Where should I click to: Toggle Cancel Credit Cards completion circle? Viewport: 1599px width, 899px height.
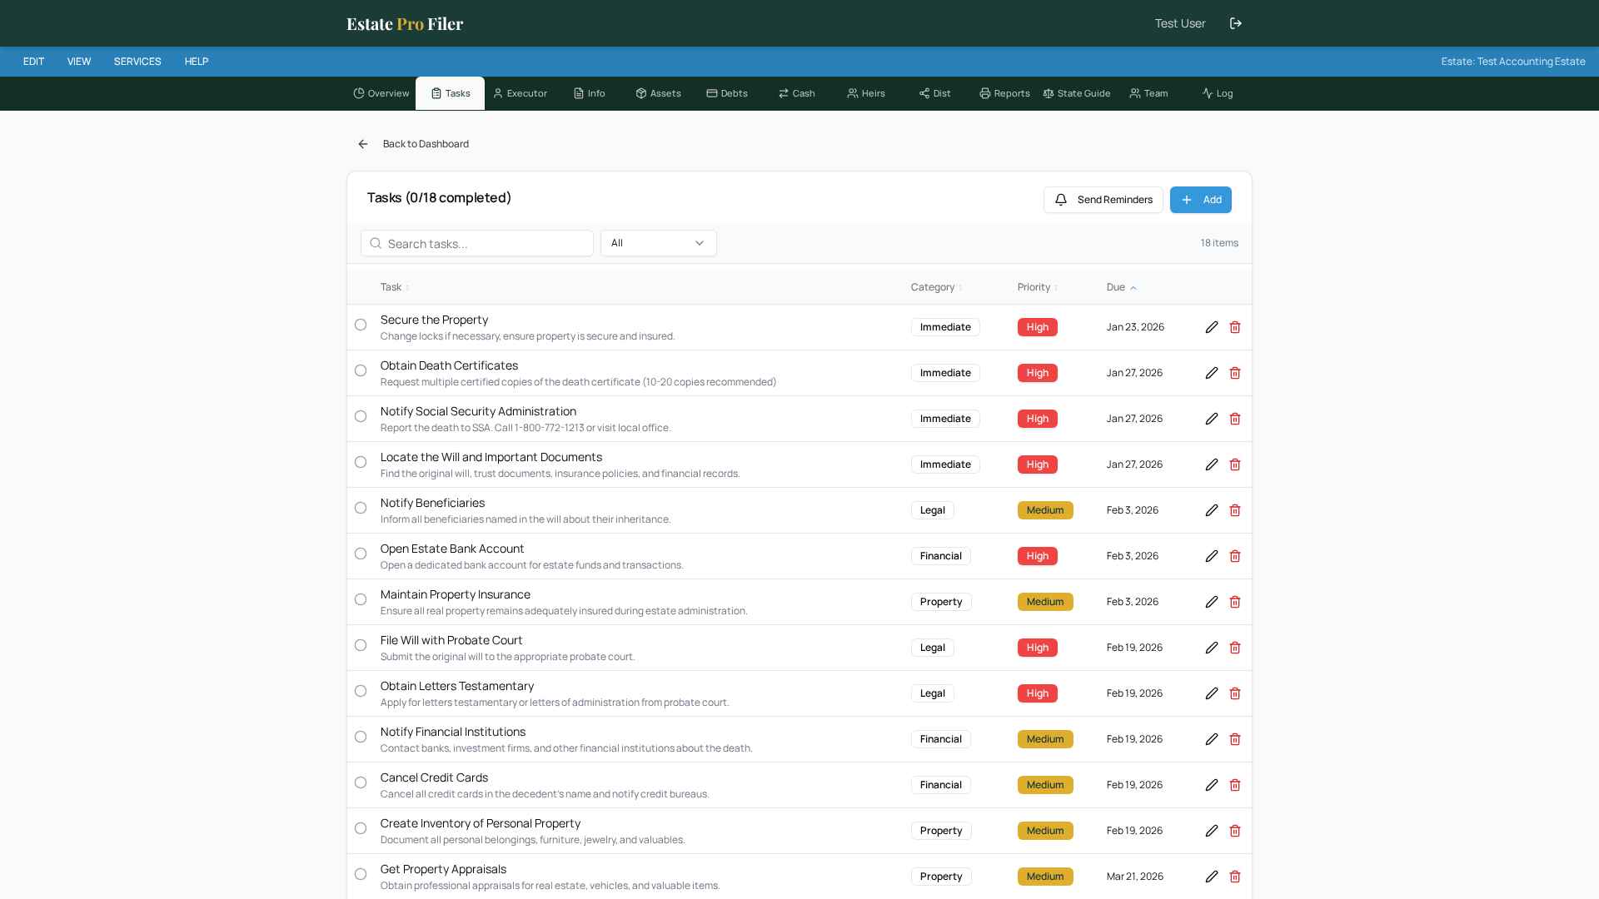pos(361,782)
